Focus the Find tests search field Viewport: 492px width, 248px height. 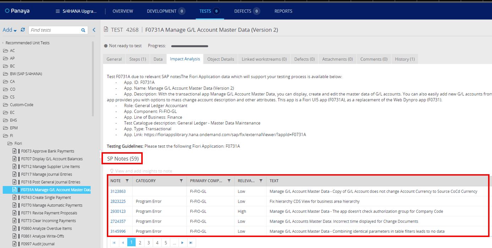[x=55, y=30]
